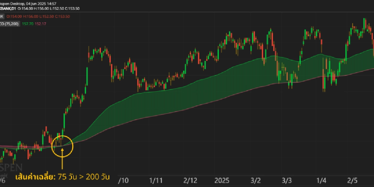Image resolution: width=374 pixels, height=187 pixels.
Task: Click the red O:154.00 open value
Action: point(13,16)
